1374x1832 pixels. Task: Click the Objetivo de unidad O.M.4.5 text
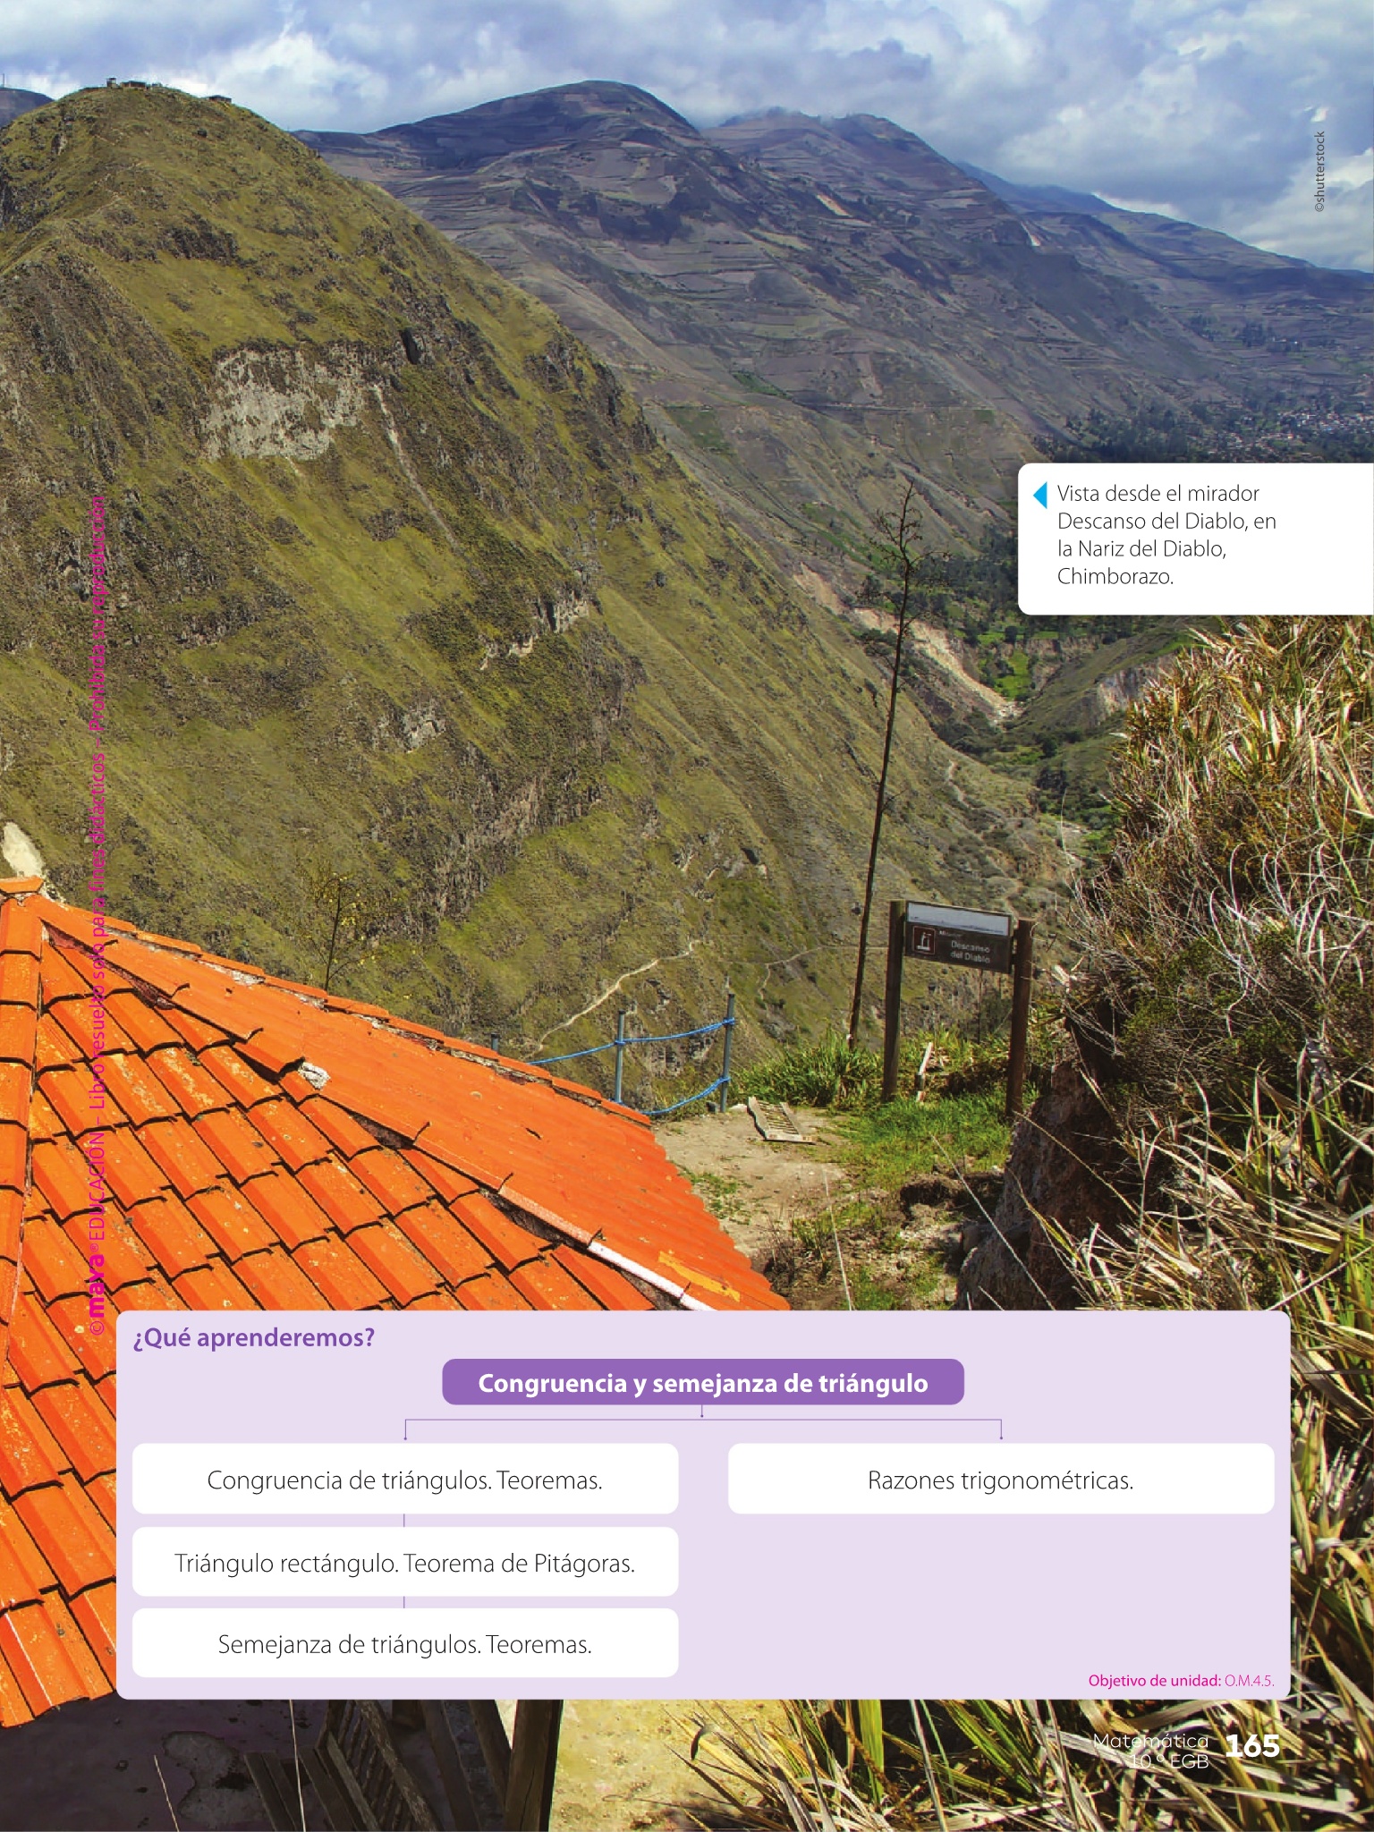[1180, 1681]
